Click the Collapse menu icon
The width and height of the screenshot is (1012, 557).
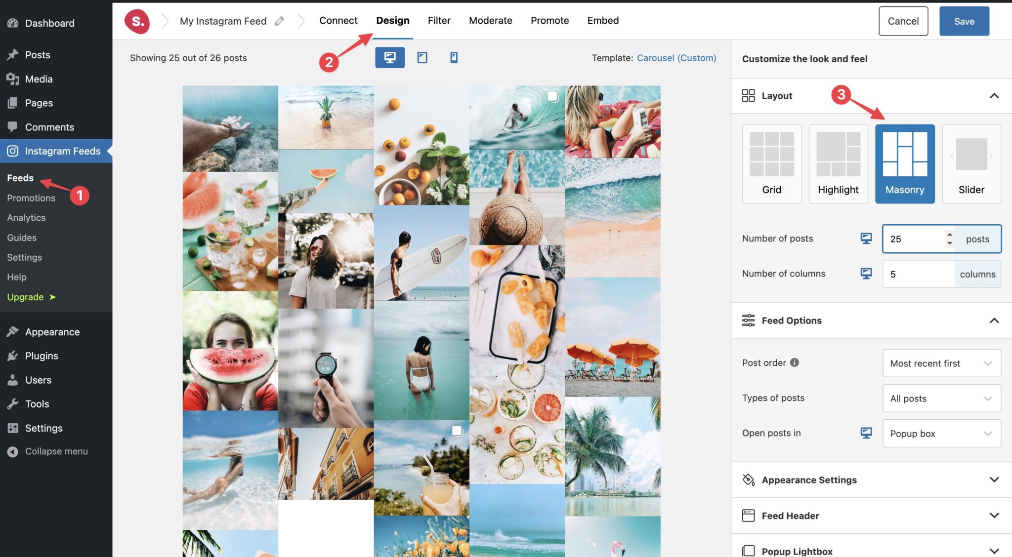click(x=12, y=451)
